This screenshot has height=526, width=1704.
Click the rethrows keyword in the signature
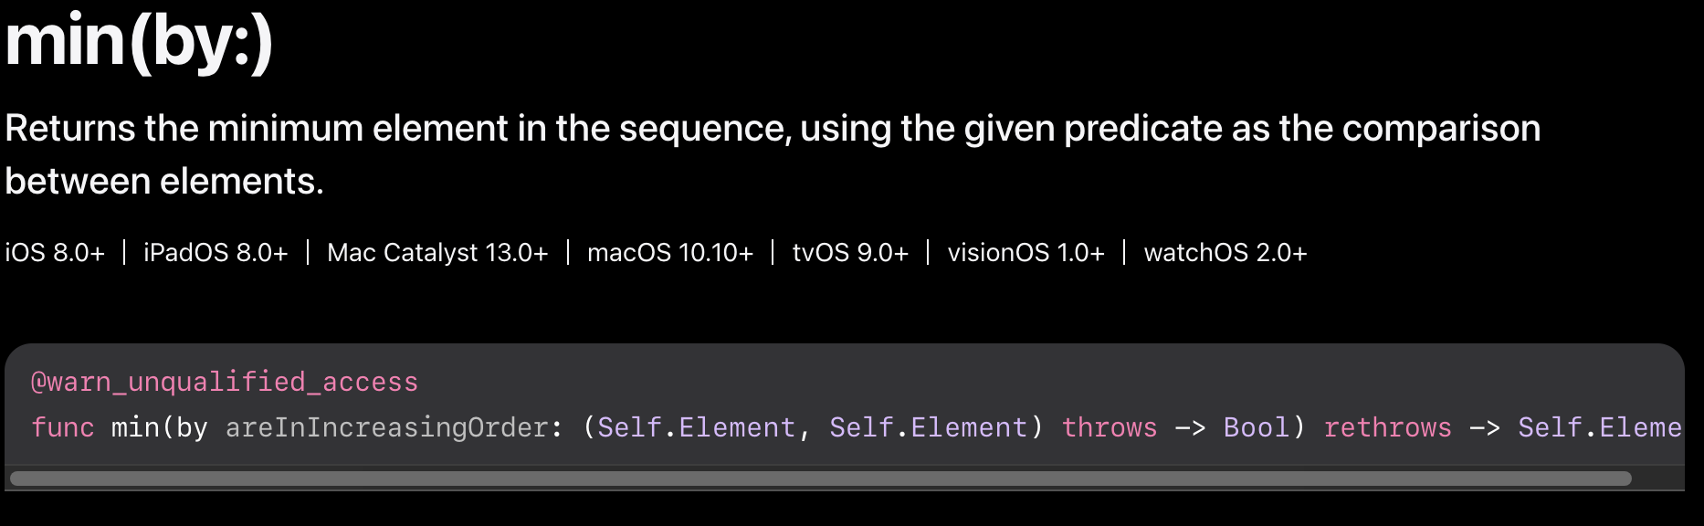coord(1388,427)
